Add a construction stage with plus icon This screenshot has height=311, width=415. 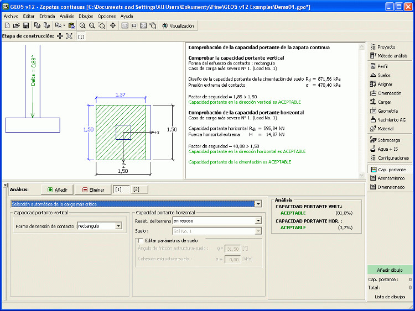tap(60, 36)
